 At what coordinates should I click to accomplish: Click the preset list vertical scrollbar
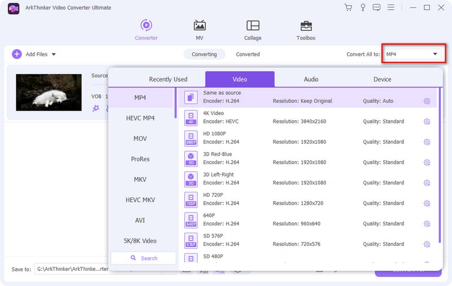click(x=440, y=165)
